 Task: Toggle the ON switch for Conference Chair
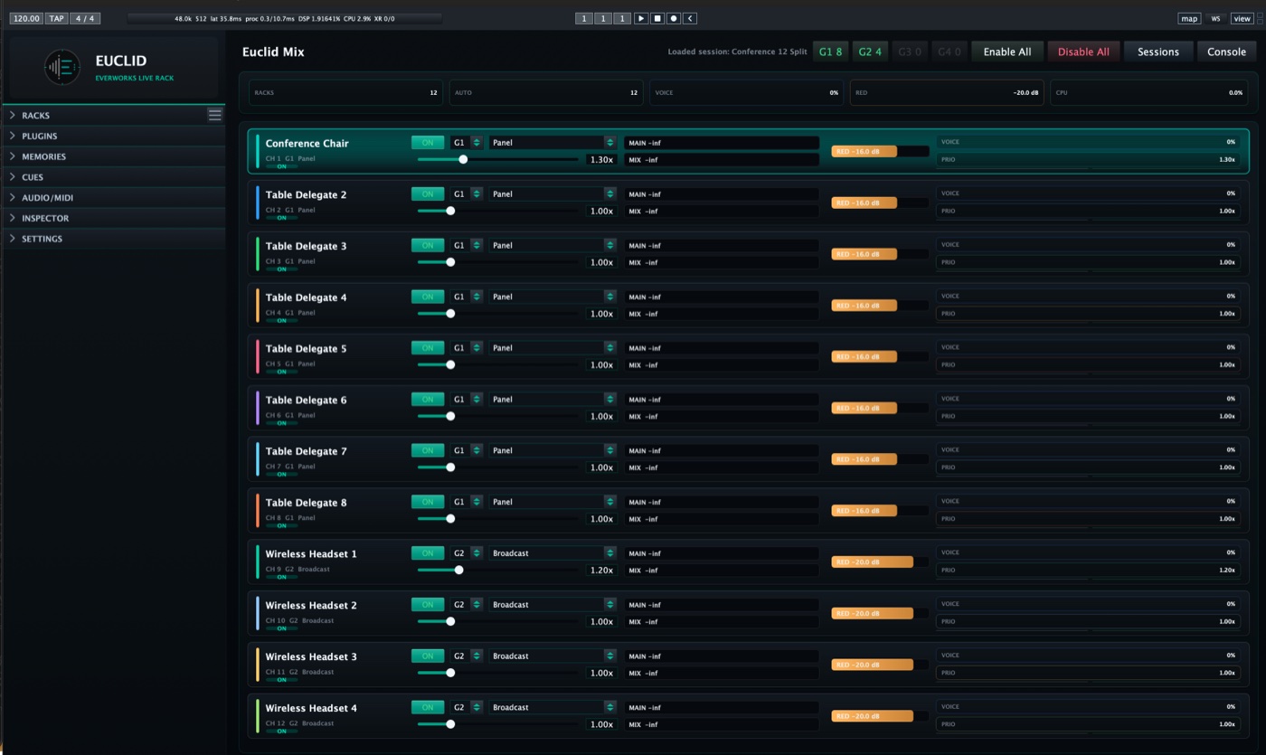(x=428, y=142)
